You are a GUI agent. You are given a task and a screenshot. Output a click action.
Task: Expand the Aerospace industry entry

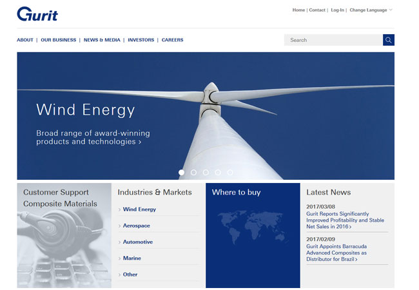click(136, 226)
